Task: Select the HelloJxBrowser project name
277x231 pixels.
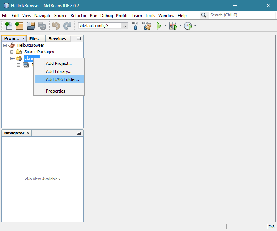Action: pyautogui.click(x=31, y=45)
